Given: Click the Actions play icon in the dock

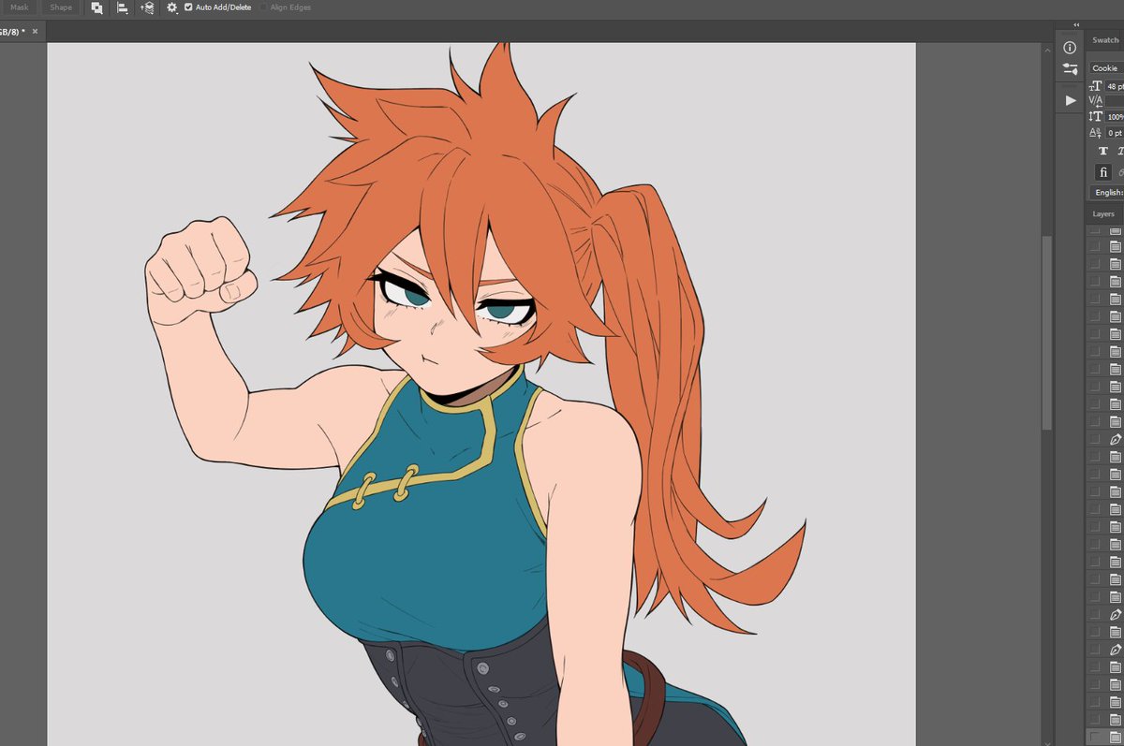Looking at the screenshot, I should (x=1069, y=100).
